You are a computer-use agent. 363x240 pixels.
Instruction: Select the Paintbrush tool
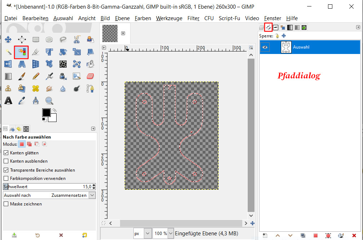[22, 76]
